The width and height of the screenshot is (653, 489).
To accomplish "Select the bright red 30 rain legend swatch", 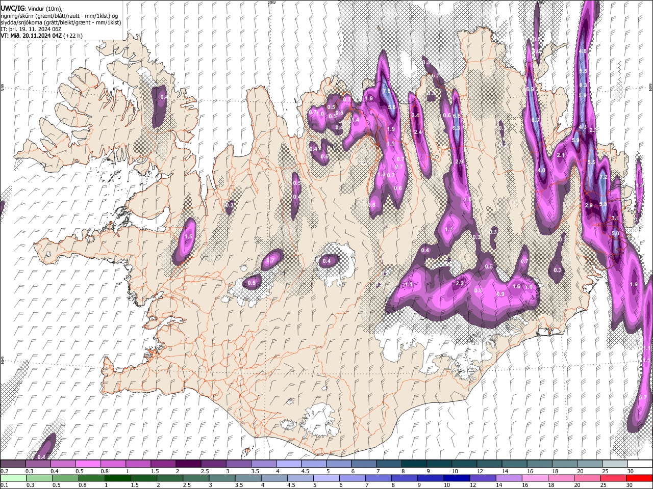I will [640, 478].
